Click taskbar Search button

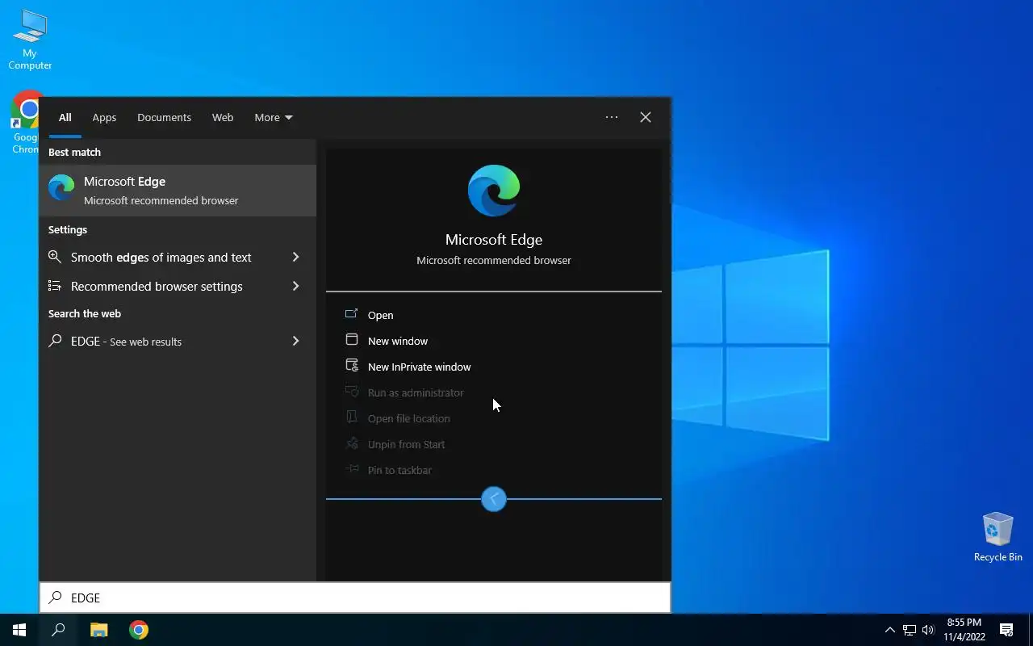click(x=58, y=630)
